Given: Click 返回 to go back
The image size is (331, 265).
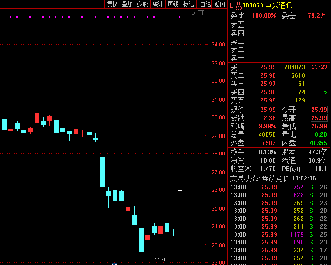Looking at the screenshot, I should 219,4.
